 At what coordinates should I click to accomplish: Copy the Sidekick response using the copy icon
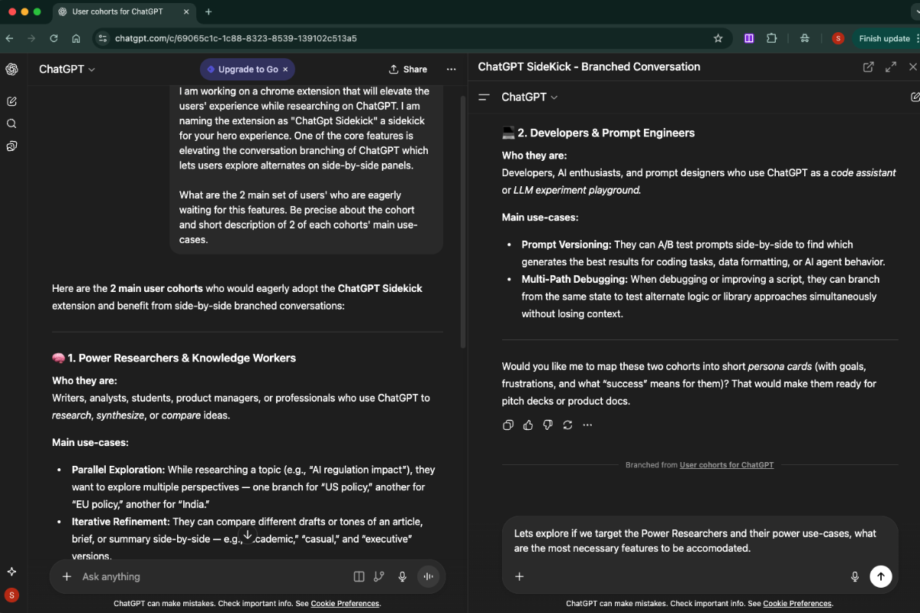coord(508,425)
